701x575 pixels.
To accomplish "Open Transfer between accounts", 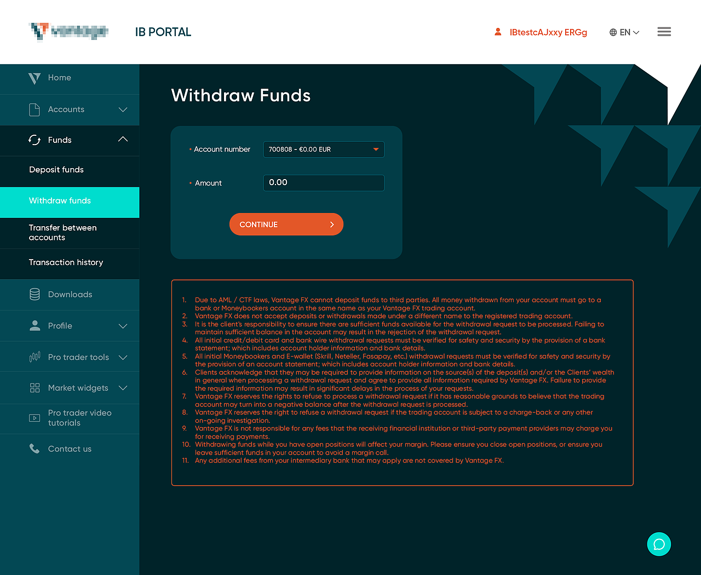I will point(70,233).
